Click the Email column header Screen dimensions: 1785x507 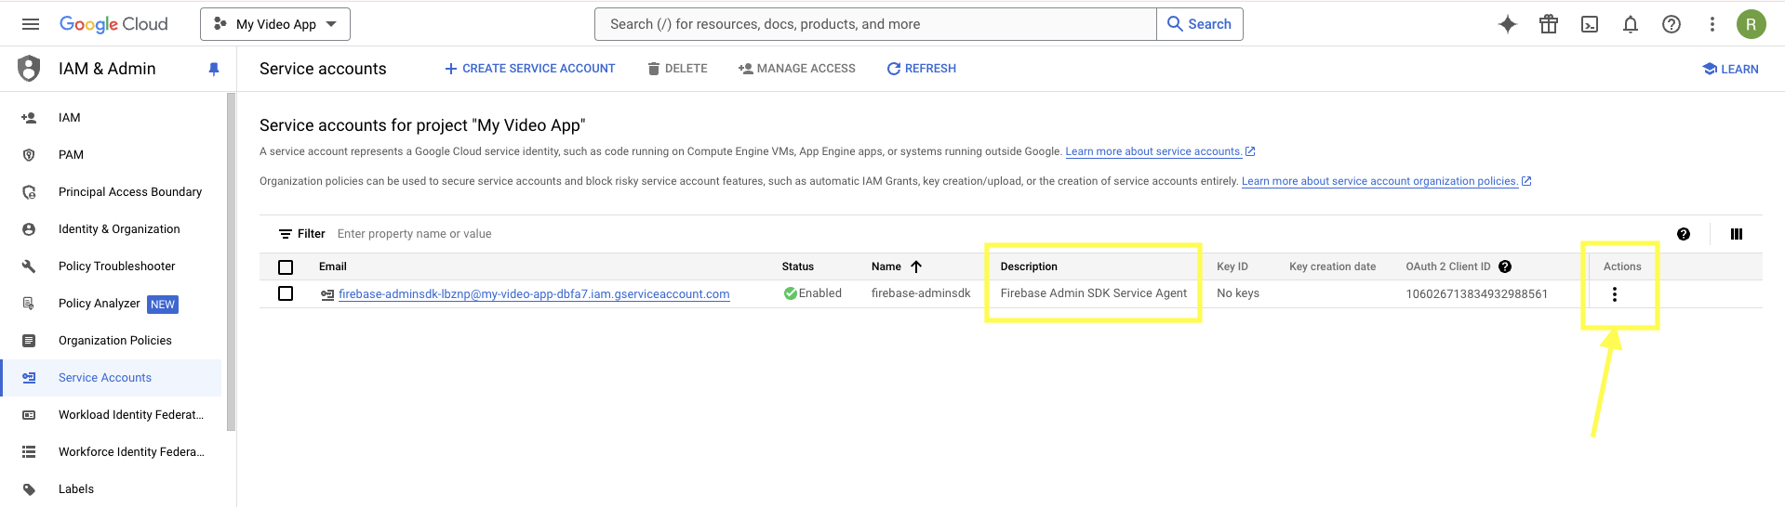333,266
